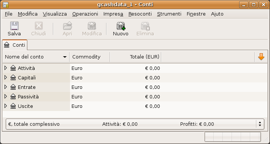Click the Apri open account toolbar icon
The height and width of the screenshot is (144, 270).
click(x=68, y=26)
